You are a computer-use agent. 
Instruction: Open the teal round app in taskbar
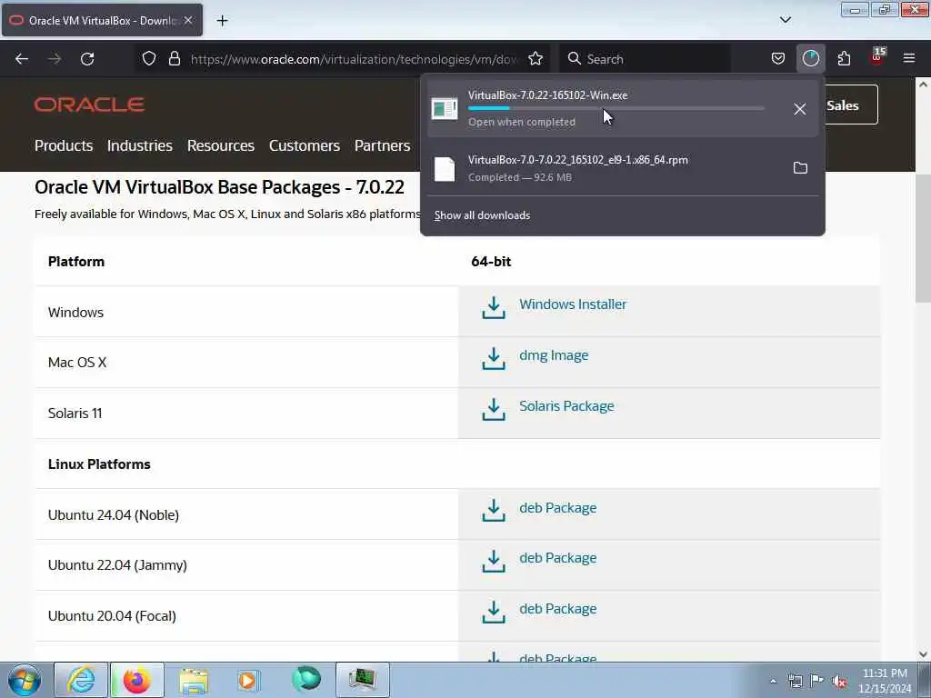click(306, 679)
